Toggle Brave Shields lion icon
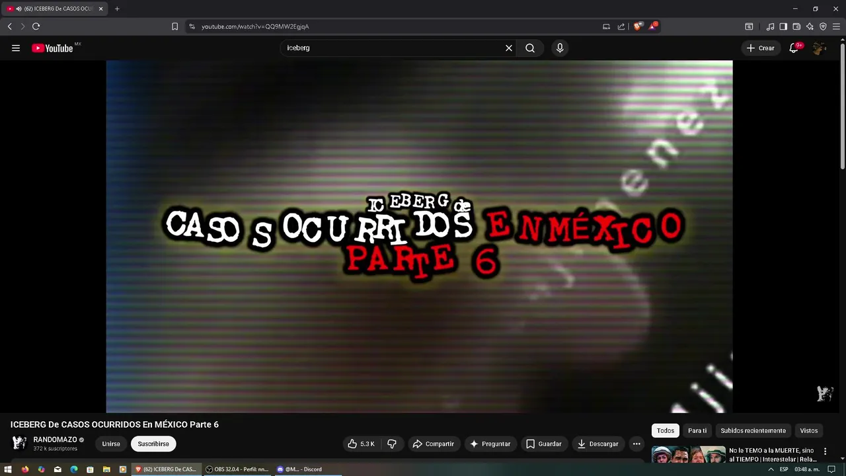 pos(638,26)
